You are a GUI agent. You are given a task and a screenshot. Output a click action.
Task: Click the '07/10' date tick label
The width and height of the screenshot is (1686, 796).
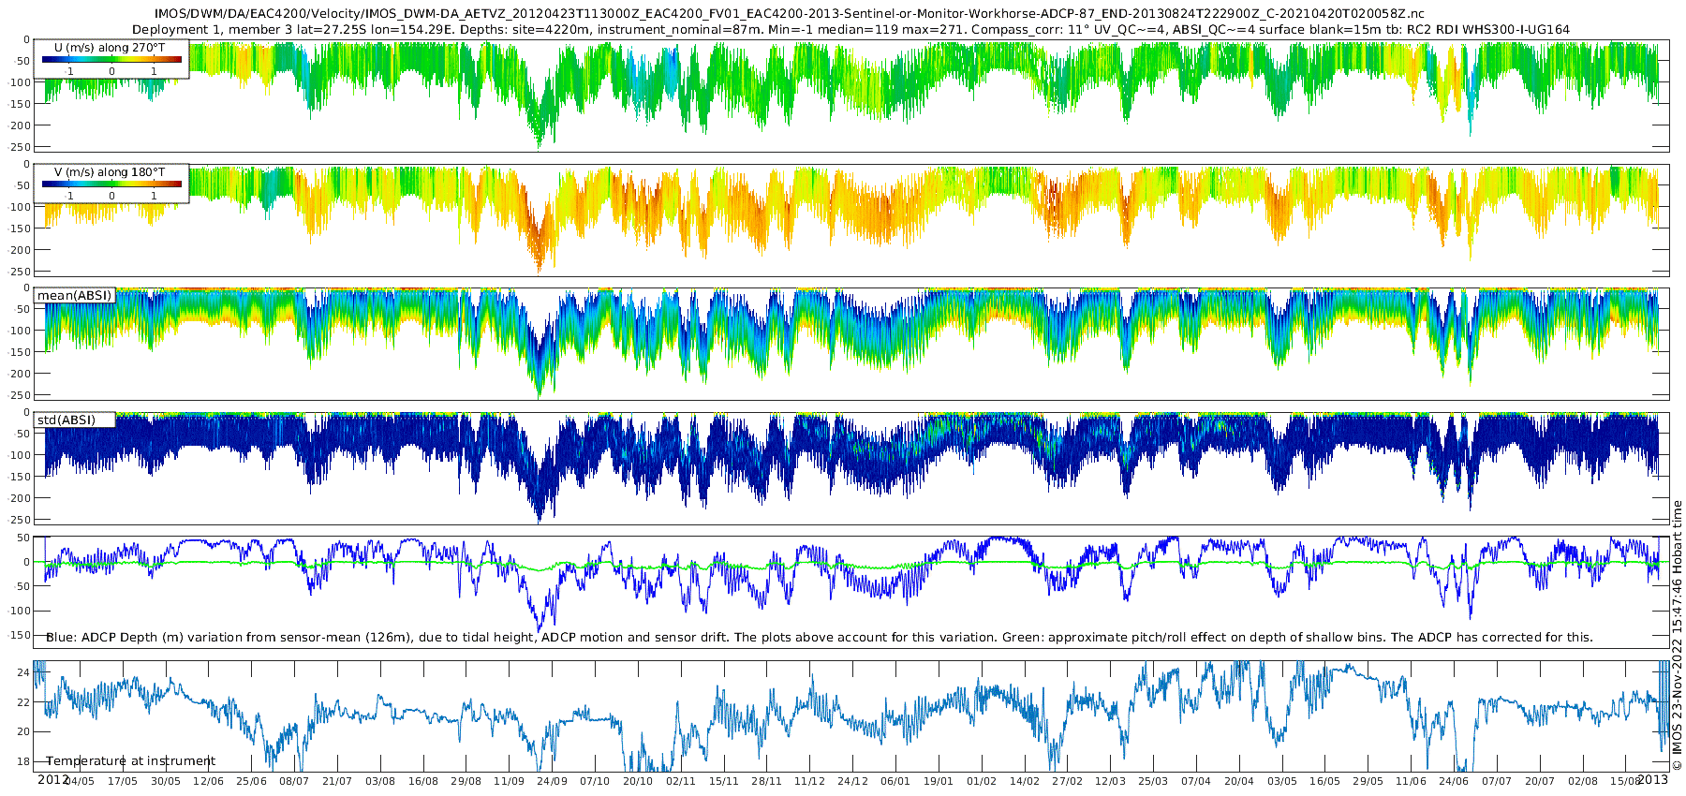595,781
